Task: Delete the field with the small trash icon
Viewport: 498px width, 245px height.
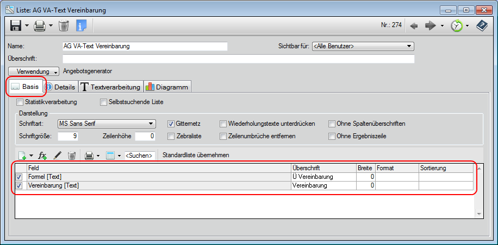Action: point(72,156)
